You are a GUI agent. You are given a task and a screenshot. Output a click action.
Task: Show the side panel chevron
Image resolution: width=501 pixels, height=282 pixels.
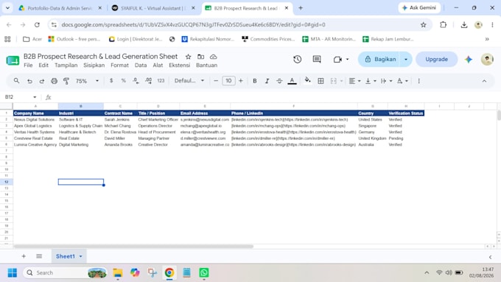pyautogui.click(x=490, y=257)
